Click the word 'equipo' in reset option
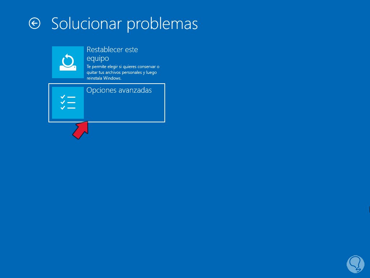370x278 pixels. coord(98,58)
